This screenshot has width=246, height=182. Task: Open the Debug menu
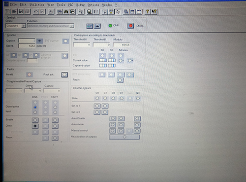coord(80,5)
